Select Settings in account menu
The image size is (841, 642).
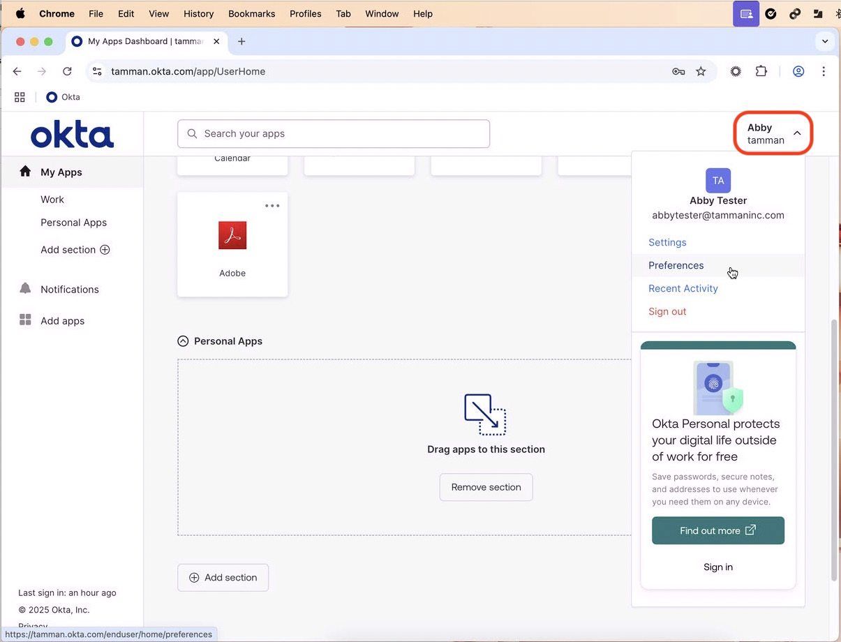pyautogui.click(x=667, y=242)
